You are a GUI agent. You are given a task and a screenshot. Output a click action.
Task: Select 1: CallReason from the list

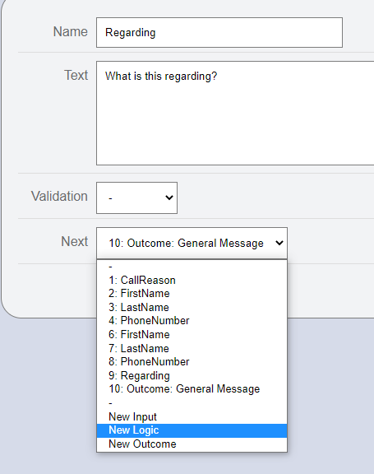(192, 281)
